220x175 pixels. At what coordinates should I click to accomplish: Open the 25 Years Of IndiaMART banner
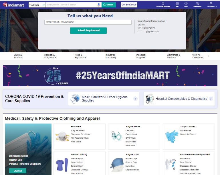(x=110, y=75)
